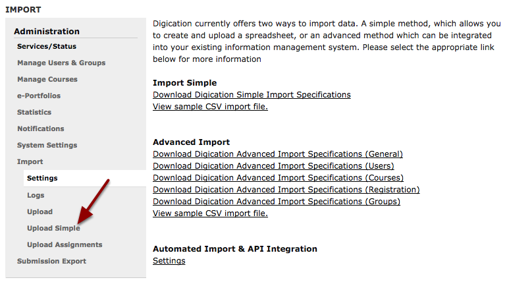The height and width of the screenshot is (284, 507).
Task: Open Upload Assignments under Import
Action: 65,245
